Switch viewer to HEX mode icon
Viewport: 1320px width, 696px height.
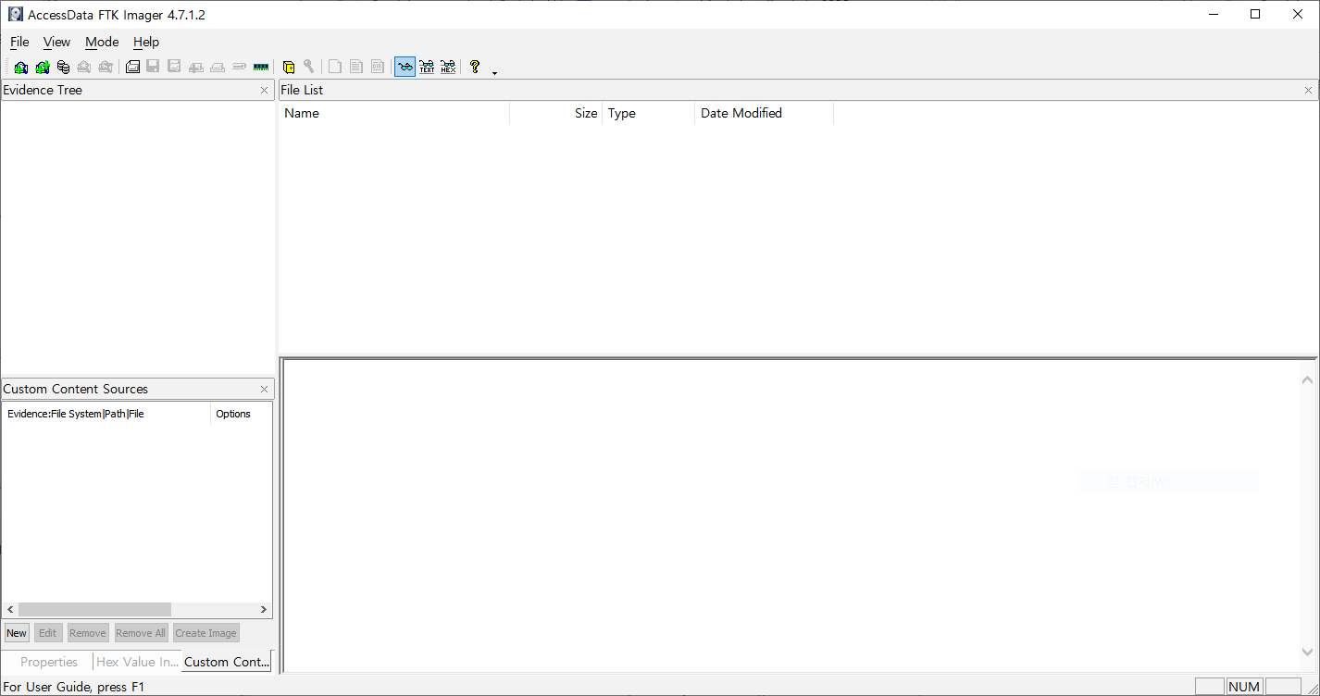[448, 67]
